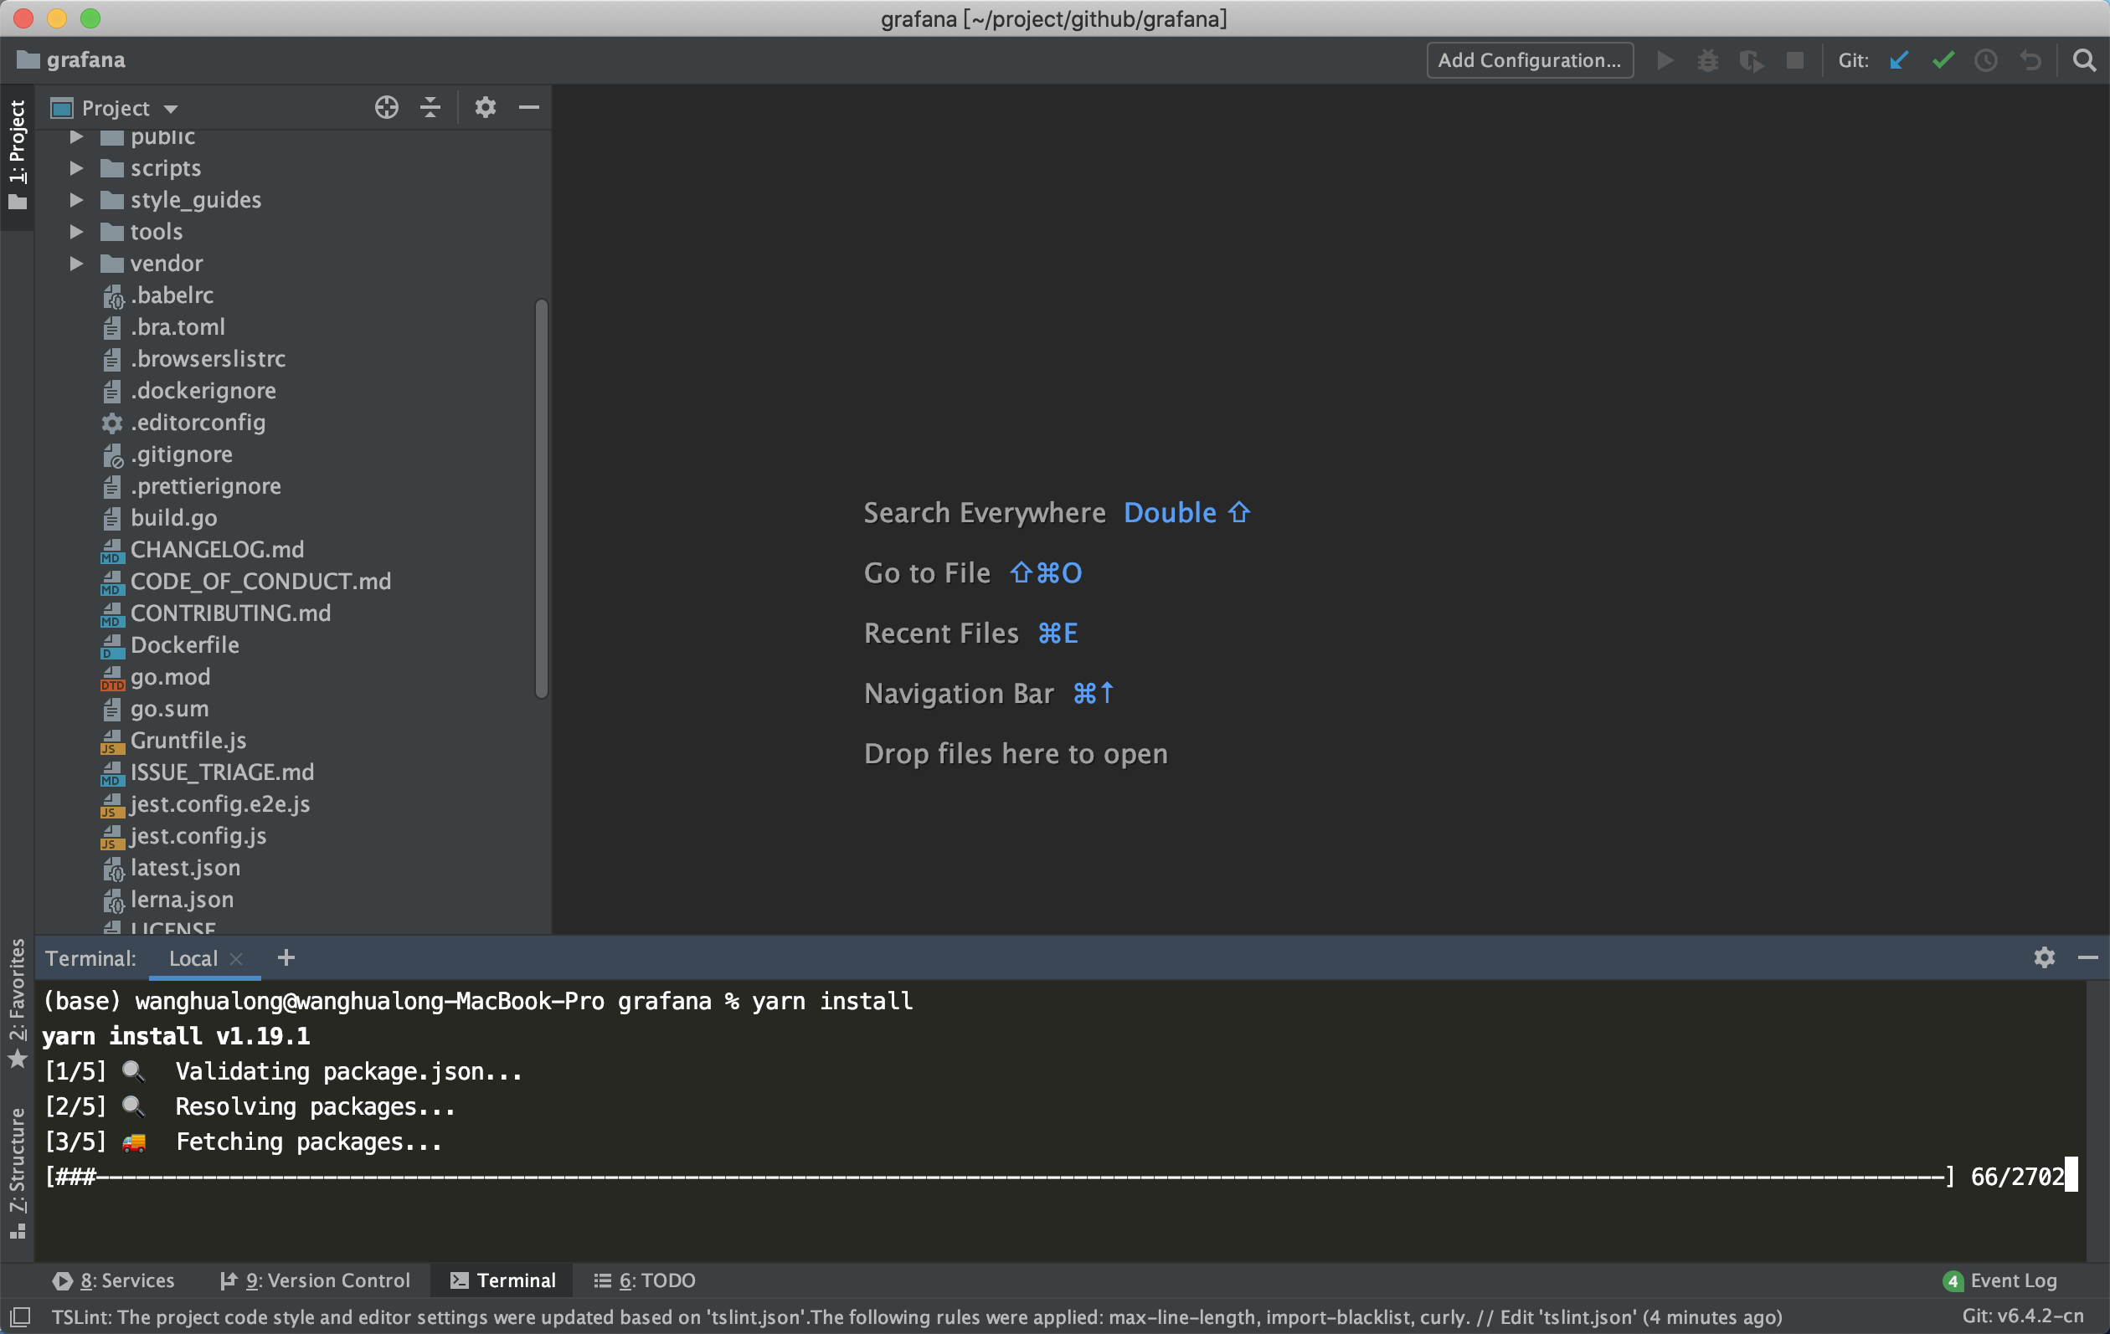Screen dimensions: 2110x1334
Task: Select .babelrc file
Action: (x=172, y=295)
